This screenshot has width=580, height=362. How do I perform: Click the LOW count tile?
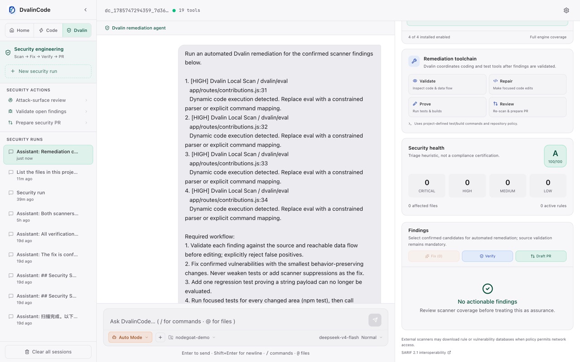click(548, 186)
